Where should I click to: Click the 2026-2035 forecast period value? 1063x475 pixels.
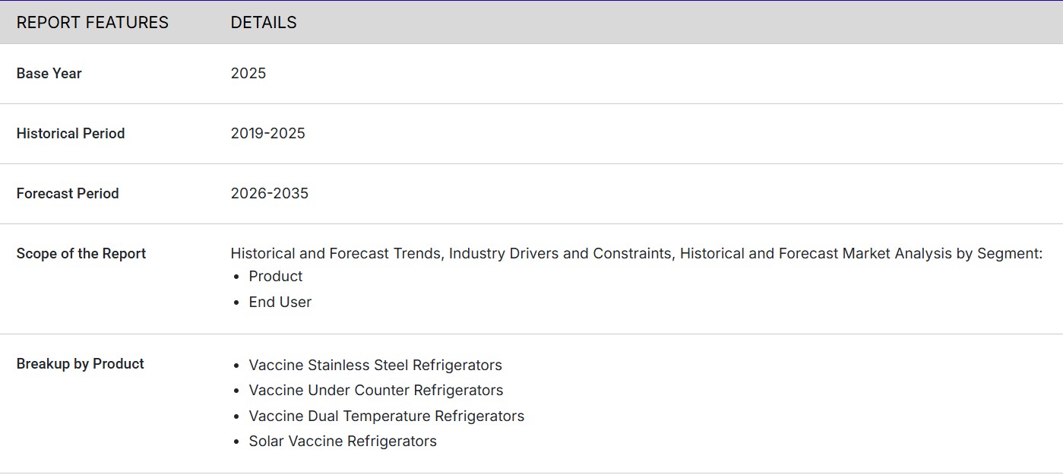pyautogui.click(x=270, y=194)
